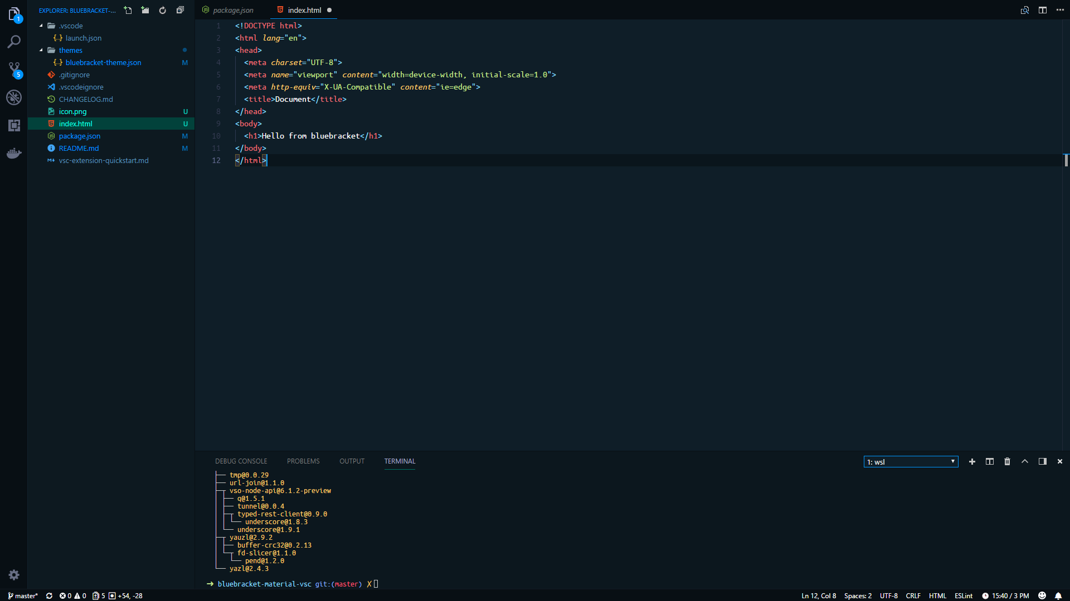Image resolution: width=1070 pixels, height=601 pixels.
Task: Click the clock 15:40 status item
Action: click(1005, 595)
